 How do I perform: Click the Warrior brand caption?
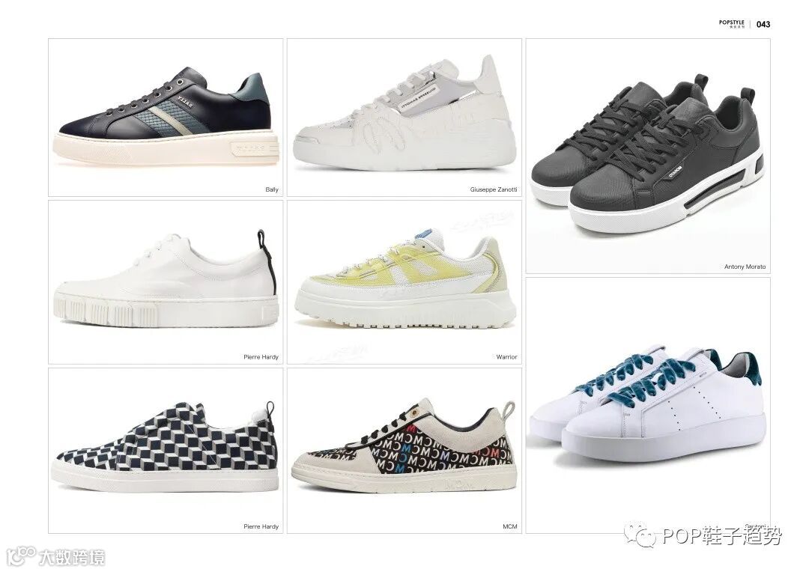click(506, 357)
